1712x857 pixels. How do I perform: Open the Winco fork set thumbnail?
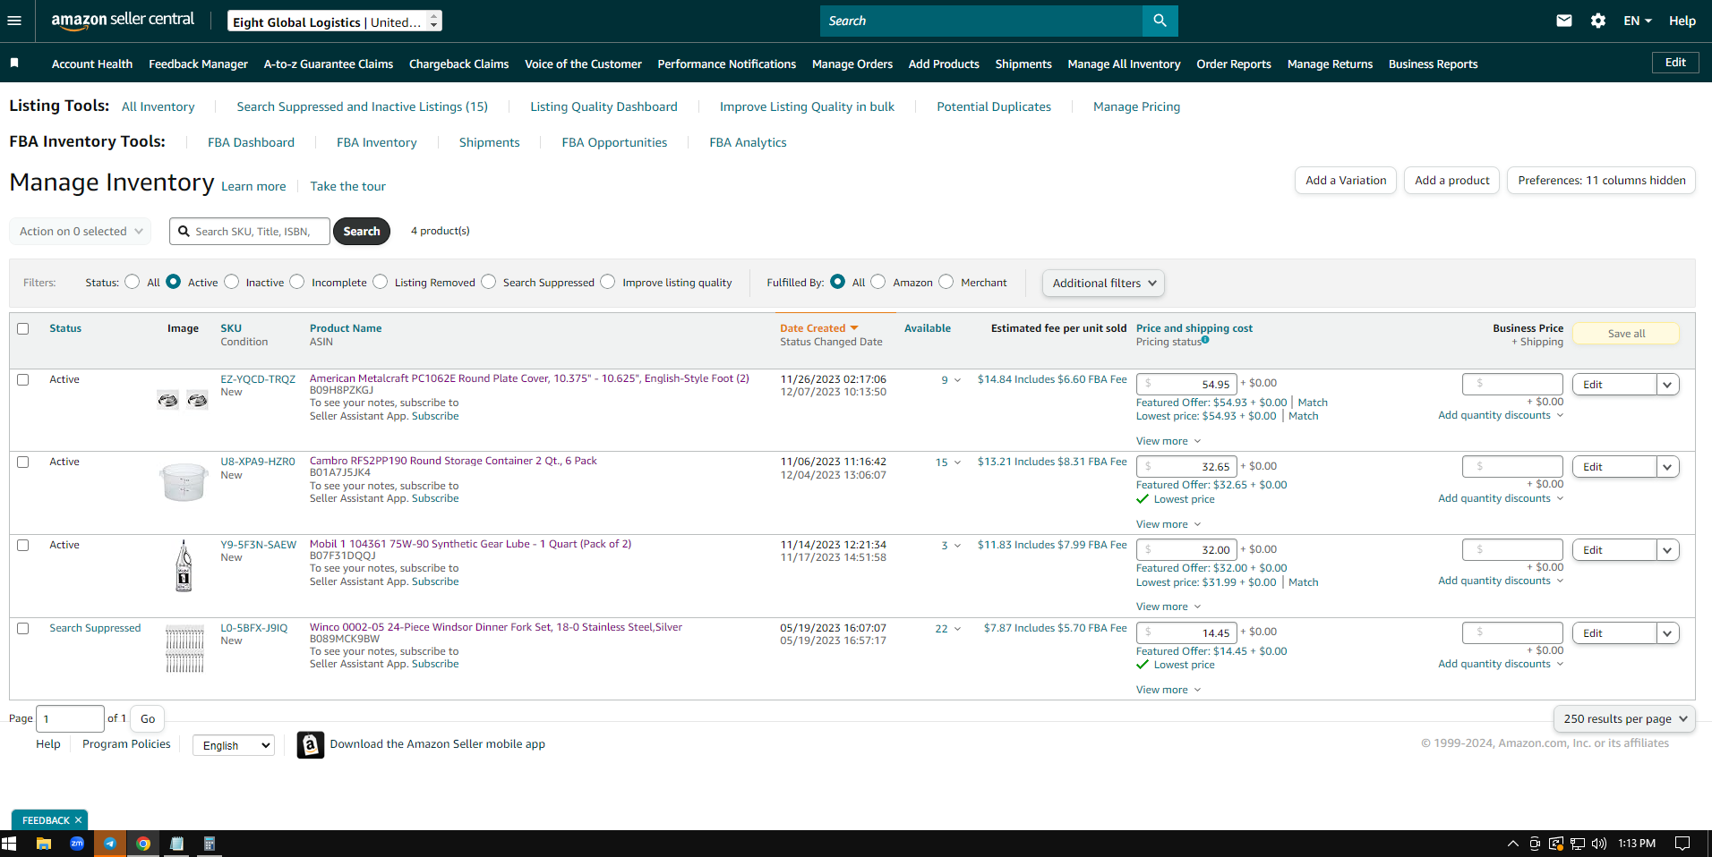tap(184, 648)
